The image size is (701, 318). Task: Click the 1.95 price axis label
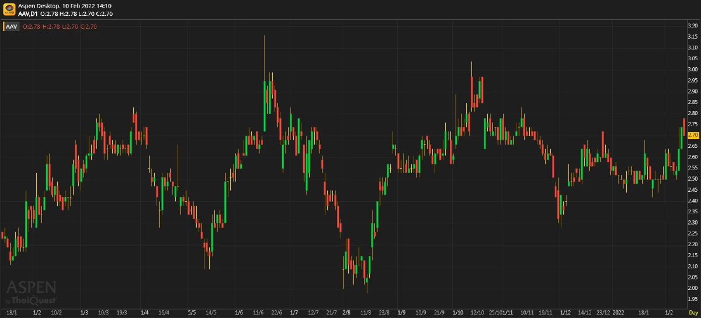(x=693, y=299)
